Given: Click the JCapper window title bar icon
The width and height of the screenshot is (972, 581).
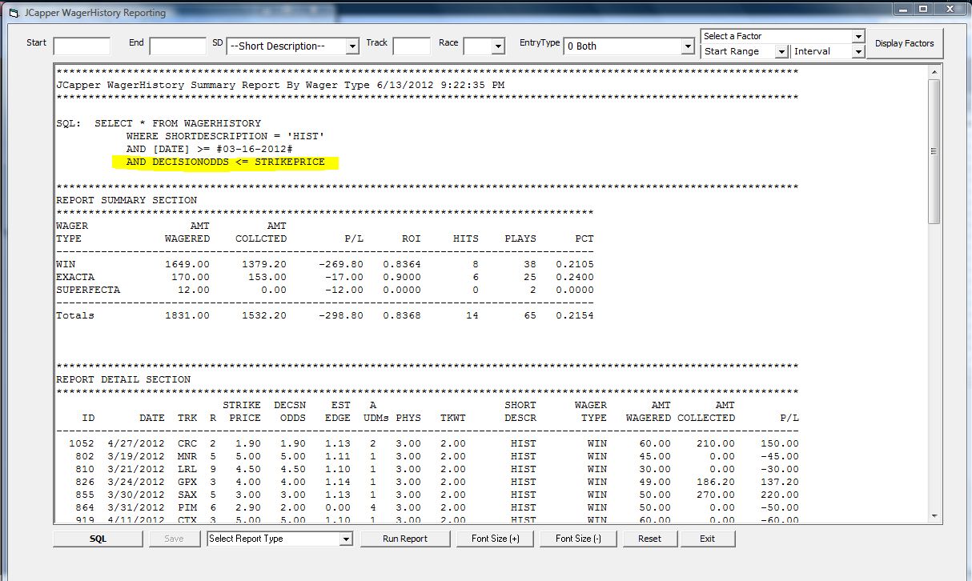Looking at the screenshot, I should (14, 13).
